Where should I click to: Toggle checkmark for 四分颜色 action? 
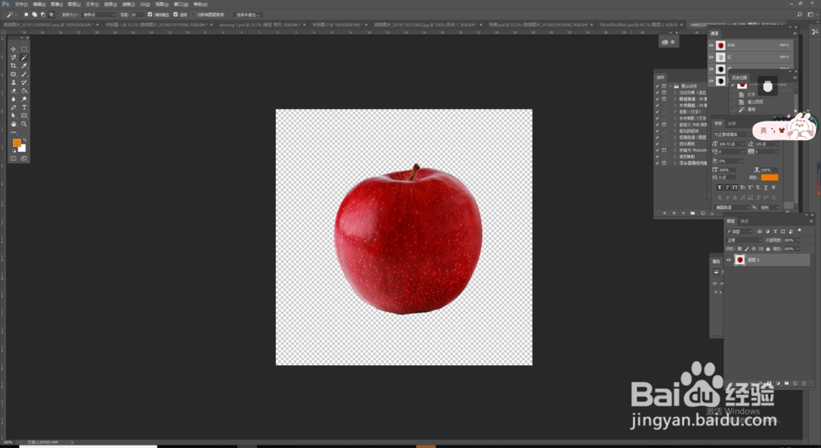pyautogui.click(x=658, y=144)
